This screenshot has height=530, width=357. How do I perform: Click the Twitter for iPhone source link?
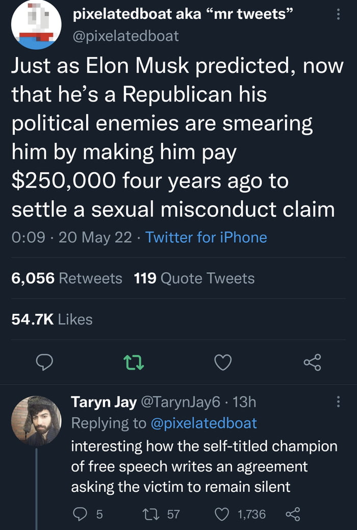point(206,237)
